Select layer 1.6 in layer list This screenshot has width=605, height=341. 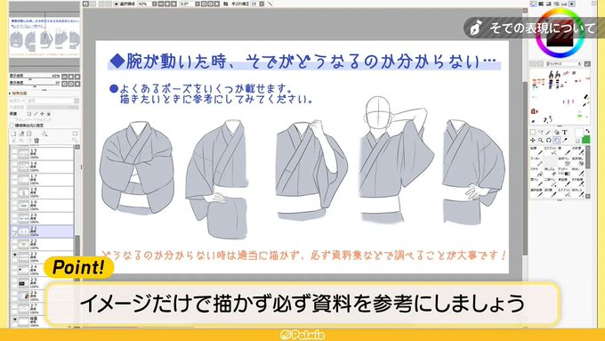(42, 166)
